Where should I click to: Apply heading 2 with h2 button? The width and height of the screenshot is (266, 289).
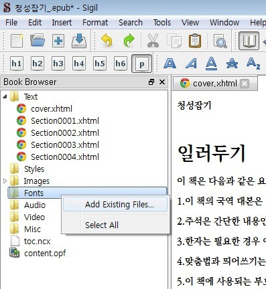tap(38, 64)
